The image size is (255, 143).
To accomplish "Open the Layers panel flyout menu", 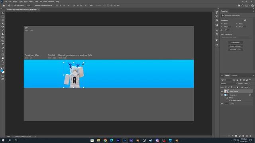I will [x=253, y=75].
